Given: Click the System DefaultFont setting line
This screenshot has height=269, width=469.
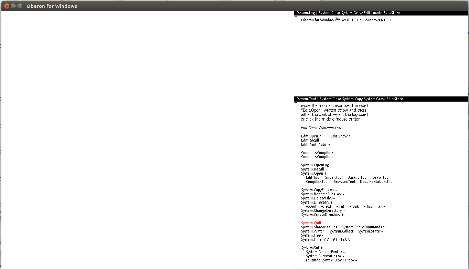Looking at the screenshot, I should coord(326,252).
